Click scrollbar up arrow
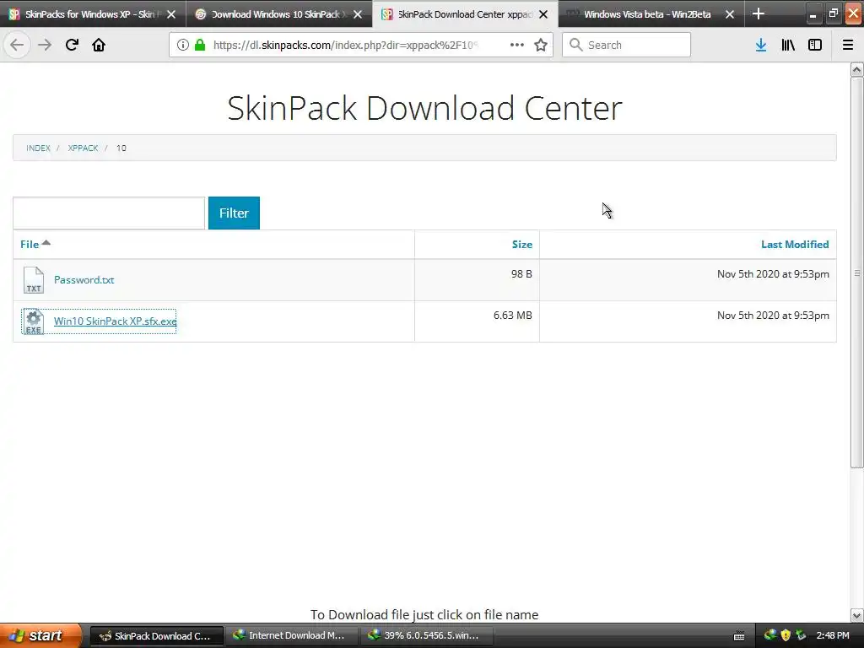The image size is (864, 648). [856, 69]
